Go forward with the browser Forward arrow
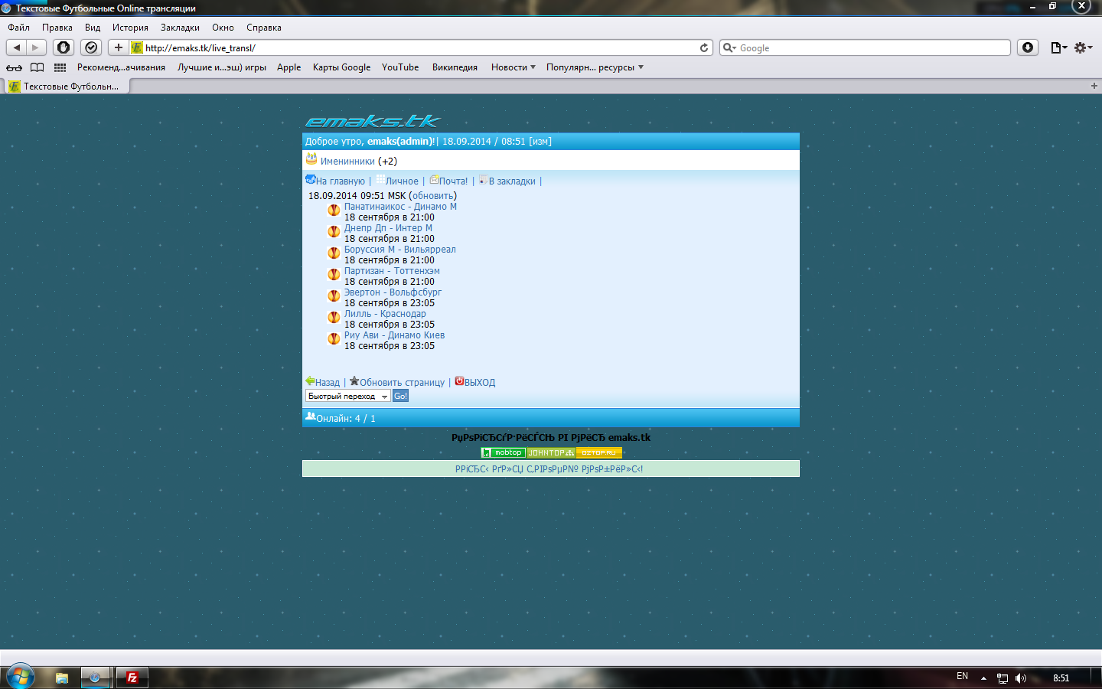Screen dimensions: 1102x689 [36, 47]
